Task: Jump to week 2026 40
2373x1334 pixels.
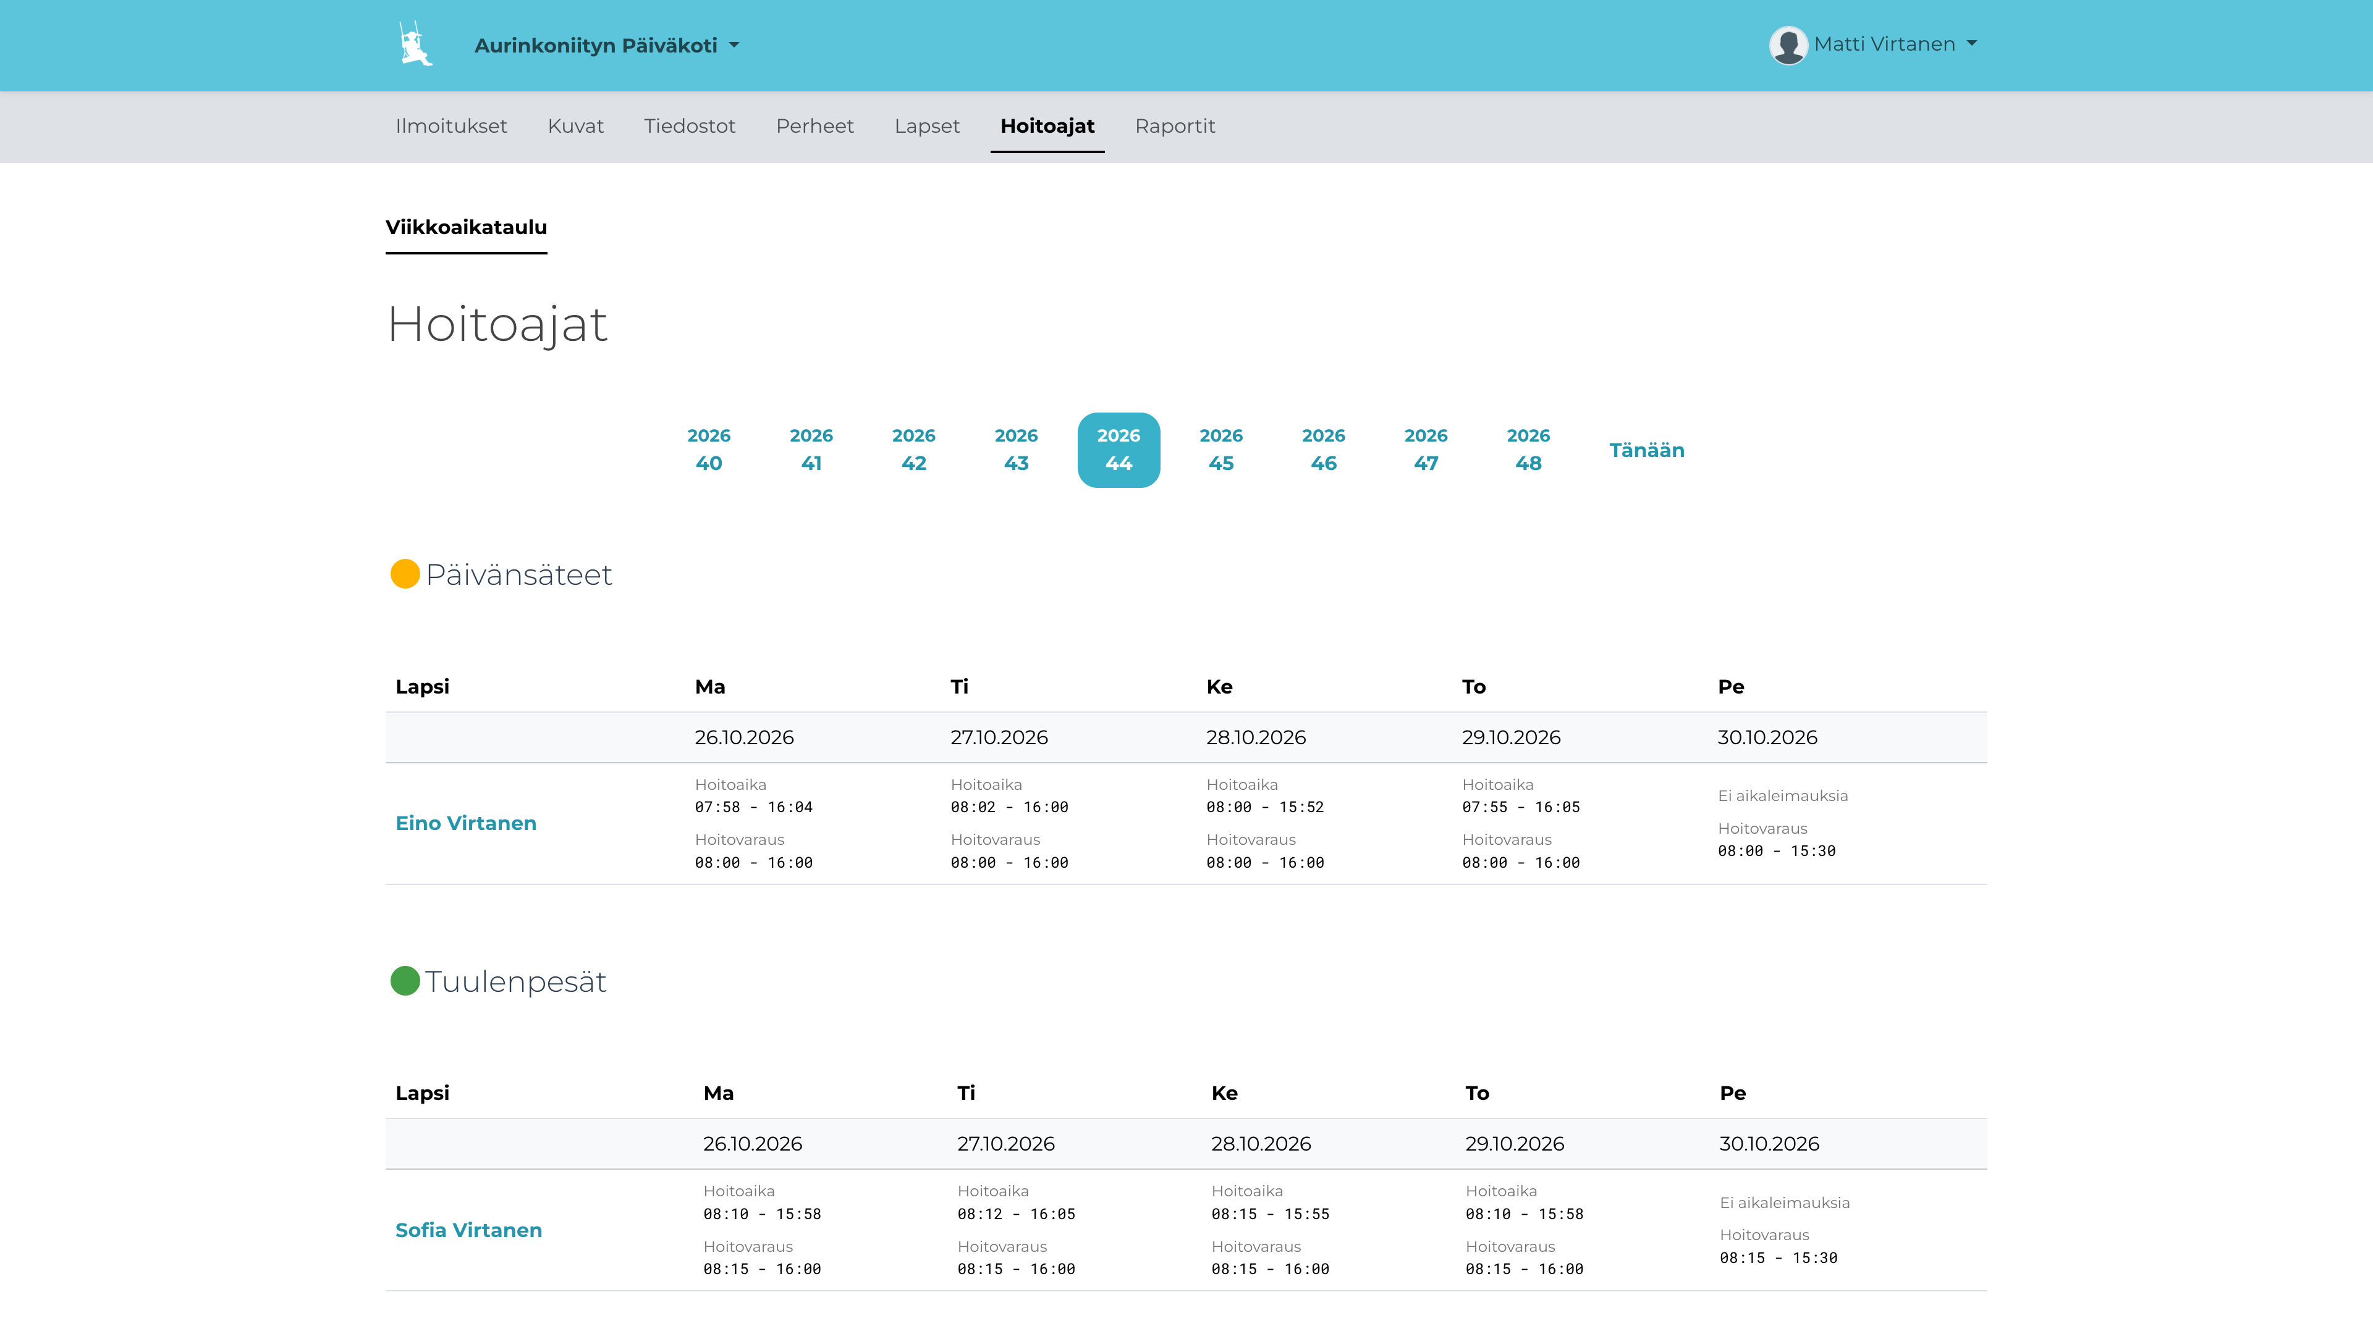Action: [x=708, y=449]
